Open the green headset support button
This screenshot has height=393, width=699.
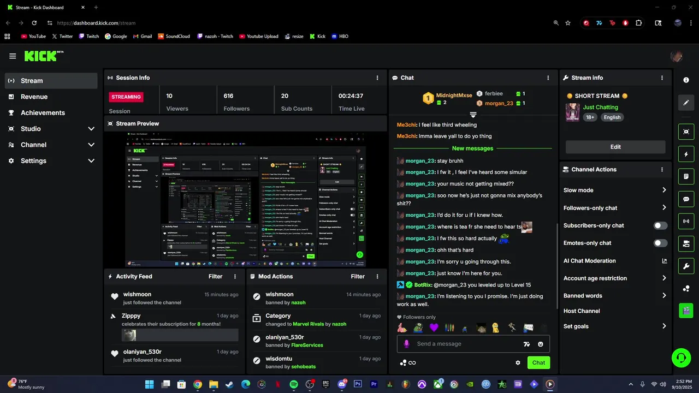pyautogui.click(x=681, y=358)
